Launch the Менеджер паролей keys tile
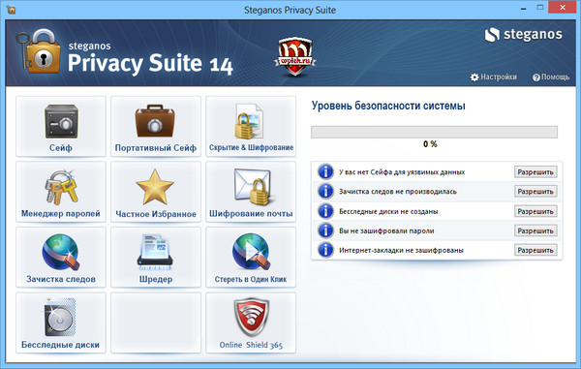 click(61, 192)
